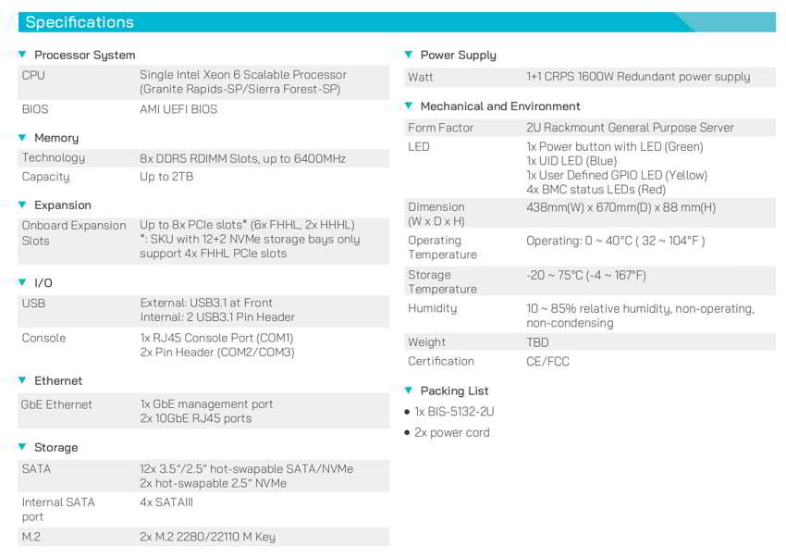
Task: Click the Weight TBD row
Action: (x=590, y=342)
